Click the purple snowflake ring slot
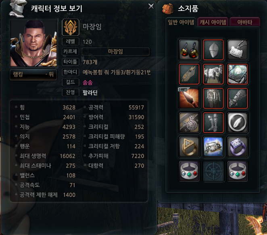Image resolution: width=267 pixels, height=235 pixels. (238, 147)
